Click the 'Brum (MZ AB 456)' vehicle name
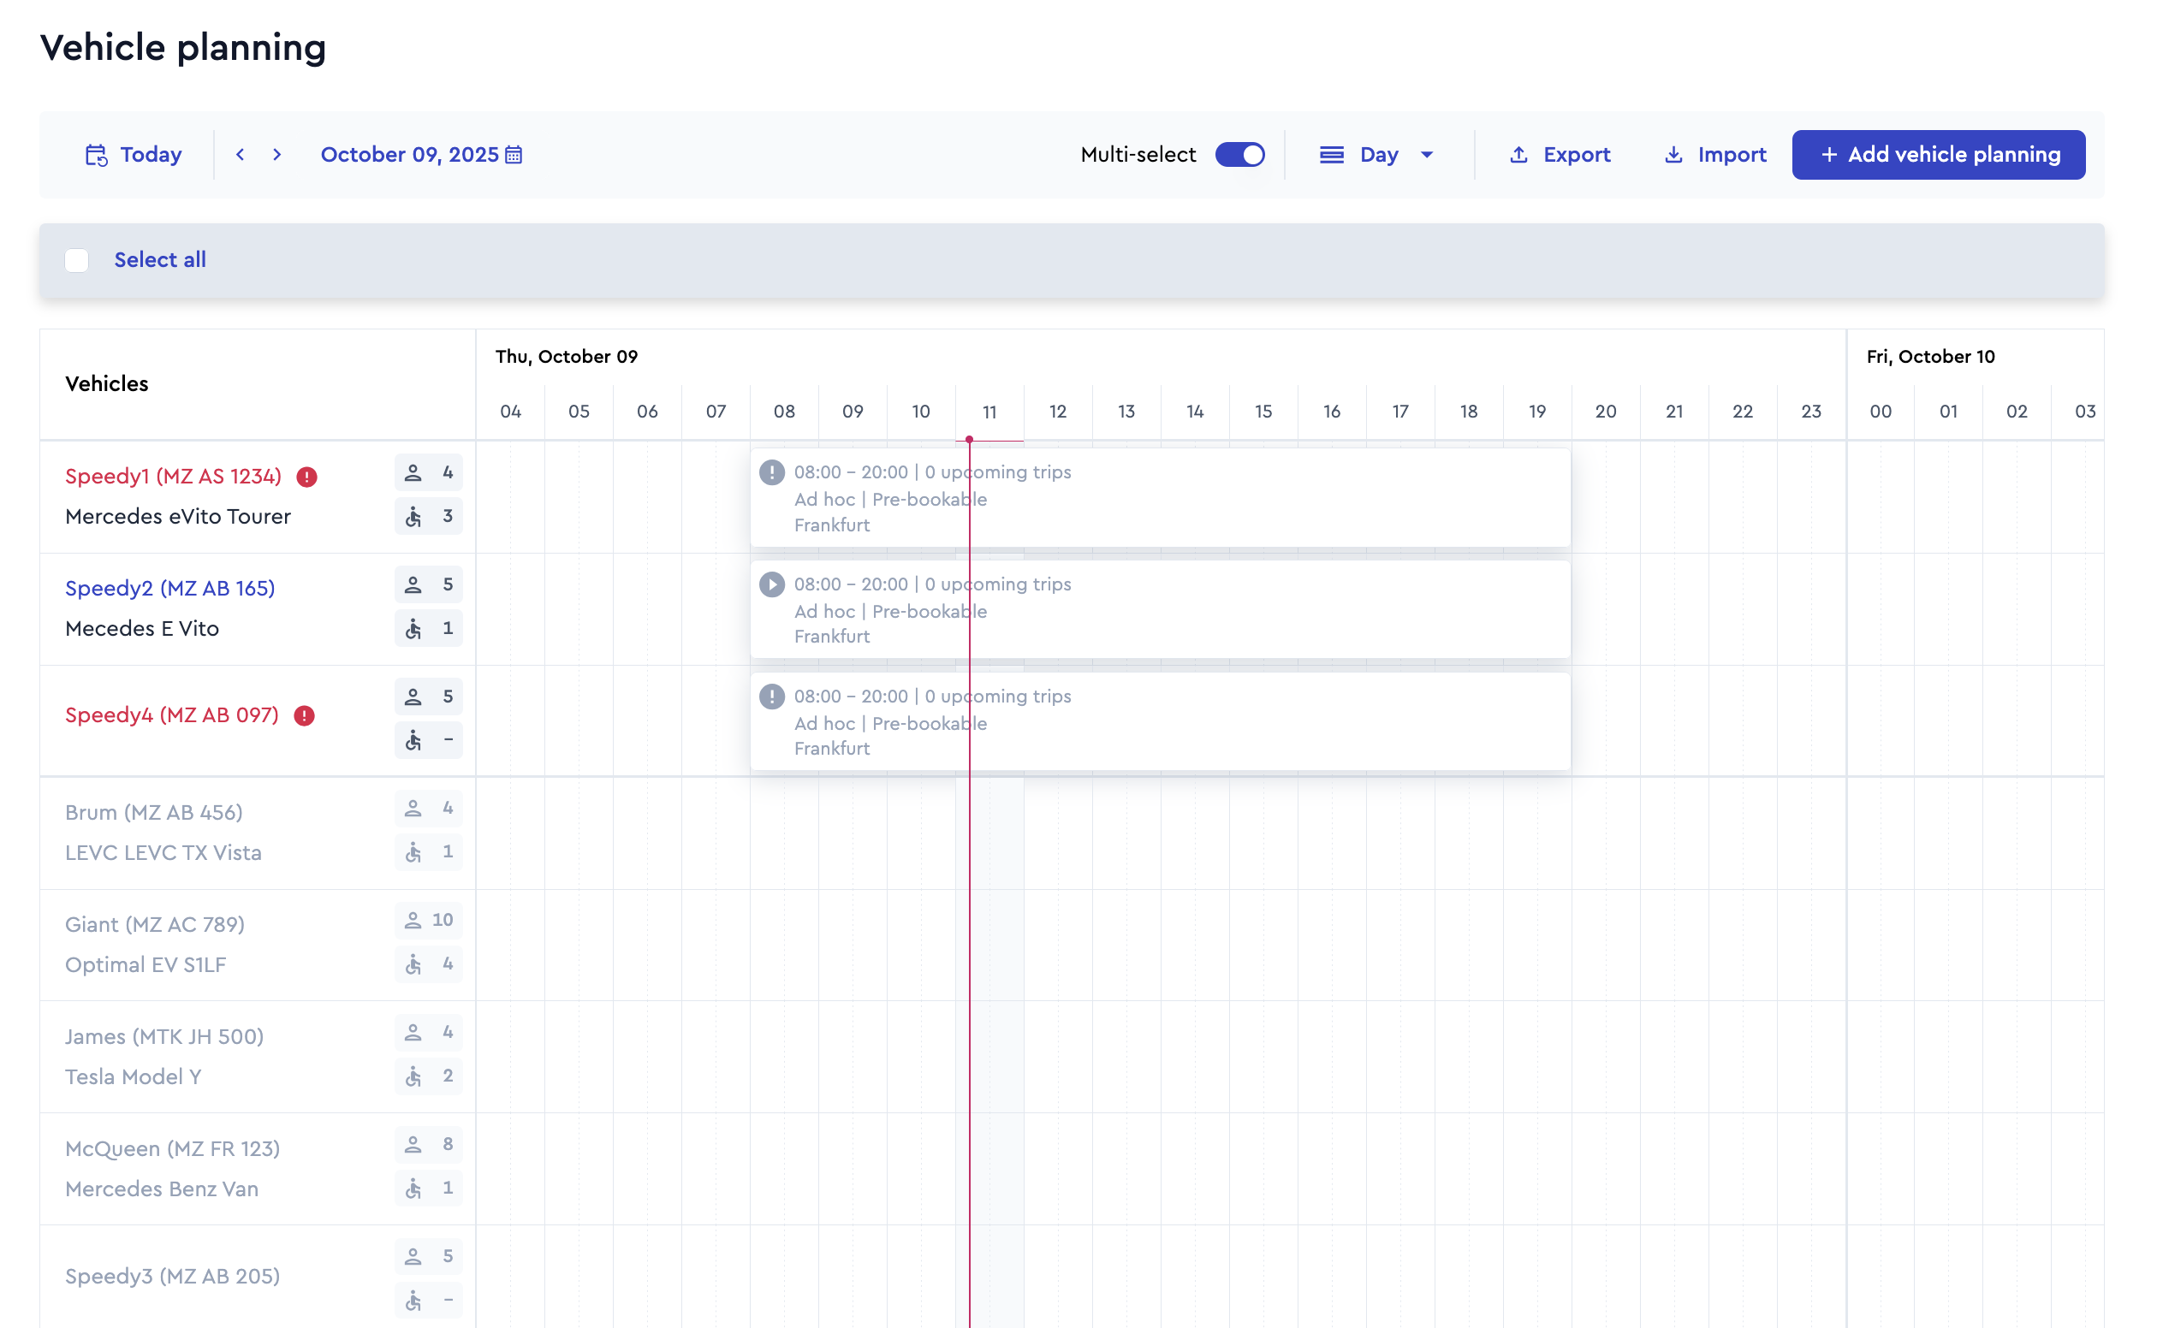 [154, 812]
